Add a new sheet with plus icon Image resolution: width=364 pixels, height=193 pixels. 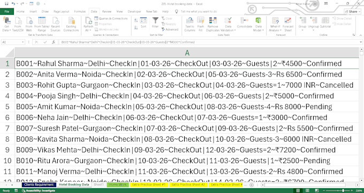coord(252,185)
